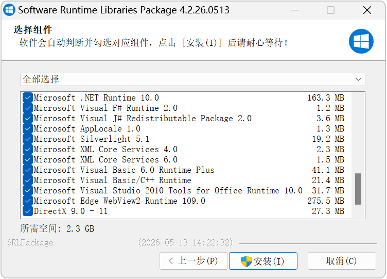
Task: Toggle XML Core Services 4.0 checkbox
Action: [28, 149]
